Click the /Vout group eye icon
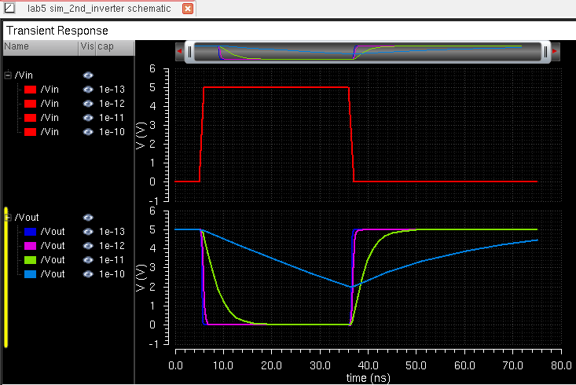This screenshot has width=576, height=385. tap(88, 218)
